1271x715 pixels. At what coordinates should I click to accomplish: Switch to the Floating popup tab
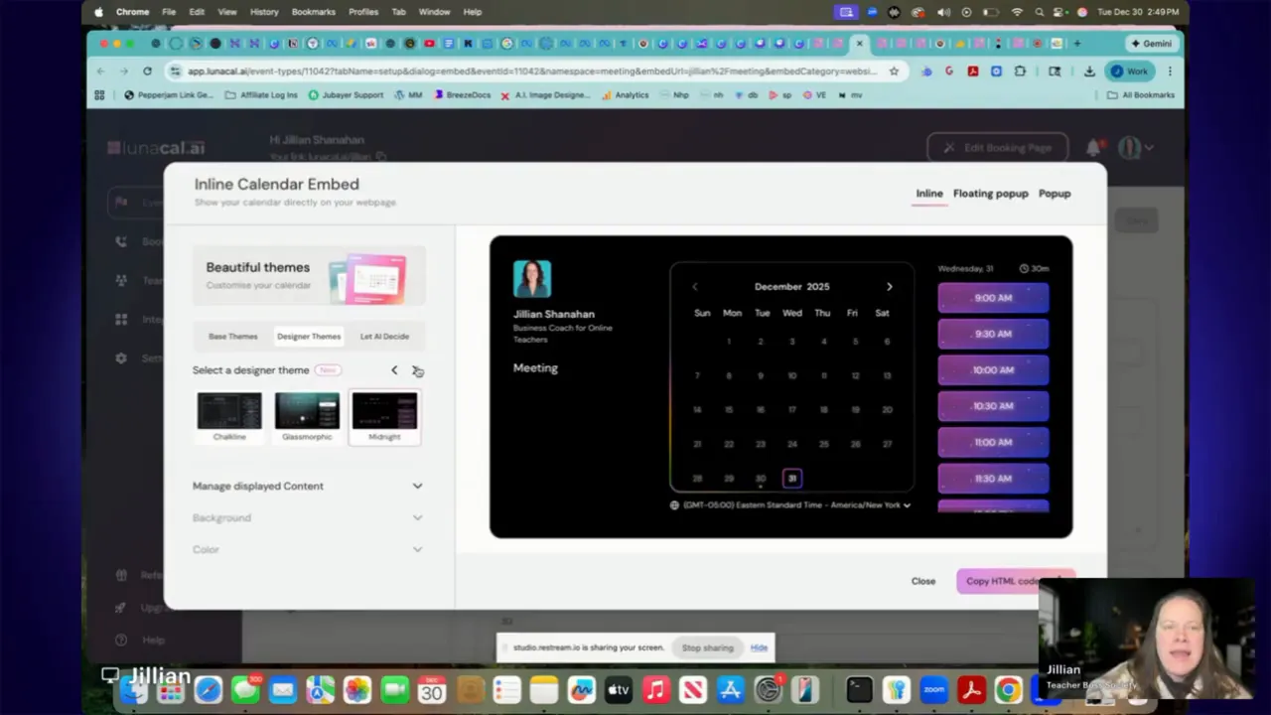tap(990, 194)
